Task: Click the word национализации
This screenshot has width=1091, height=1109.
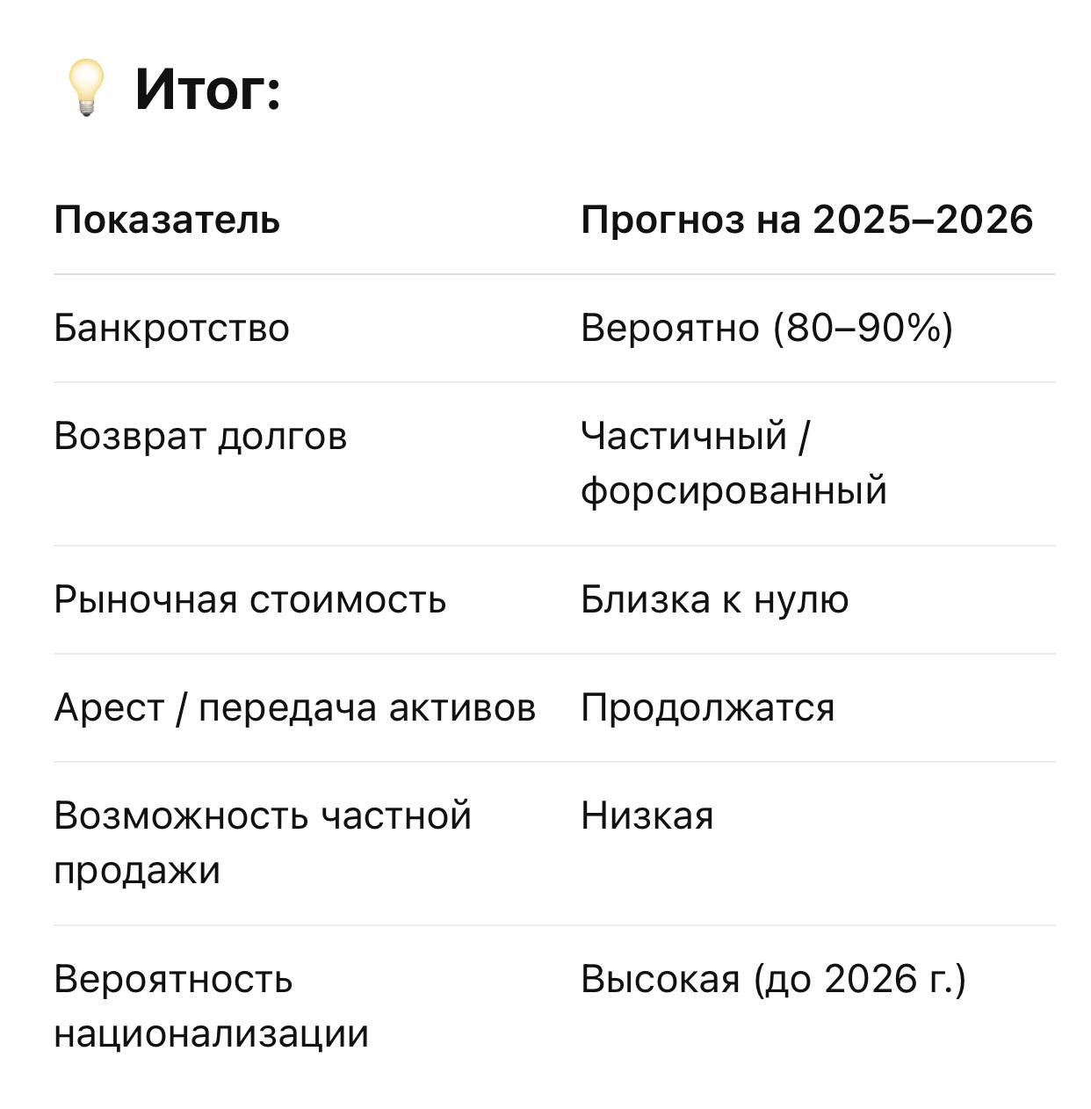Action: (211, 1034)
